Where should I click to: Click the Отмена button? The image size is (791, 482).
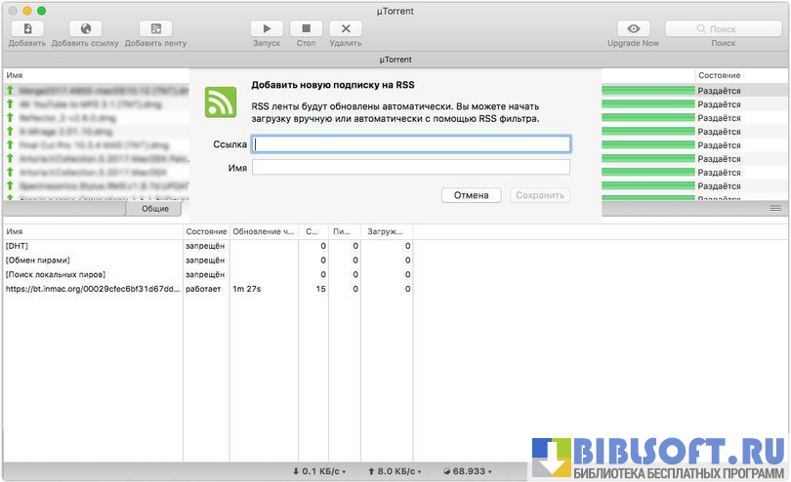point(471,195)
